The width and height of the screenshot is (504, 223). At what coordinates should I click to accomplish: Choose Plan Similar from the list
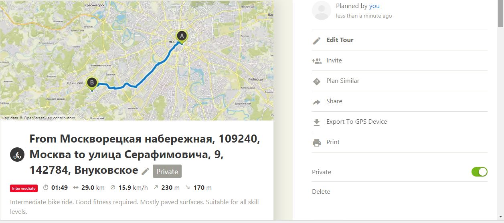(342, 81)
